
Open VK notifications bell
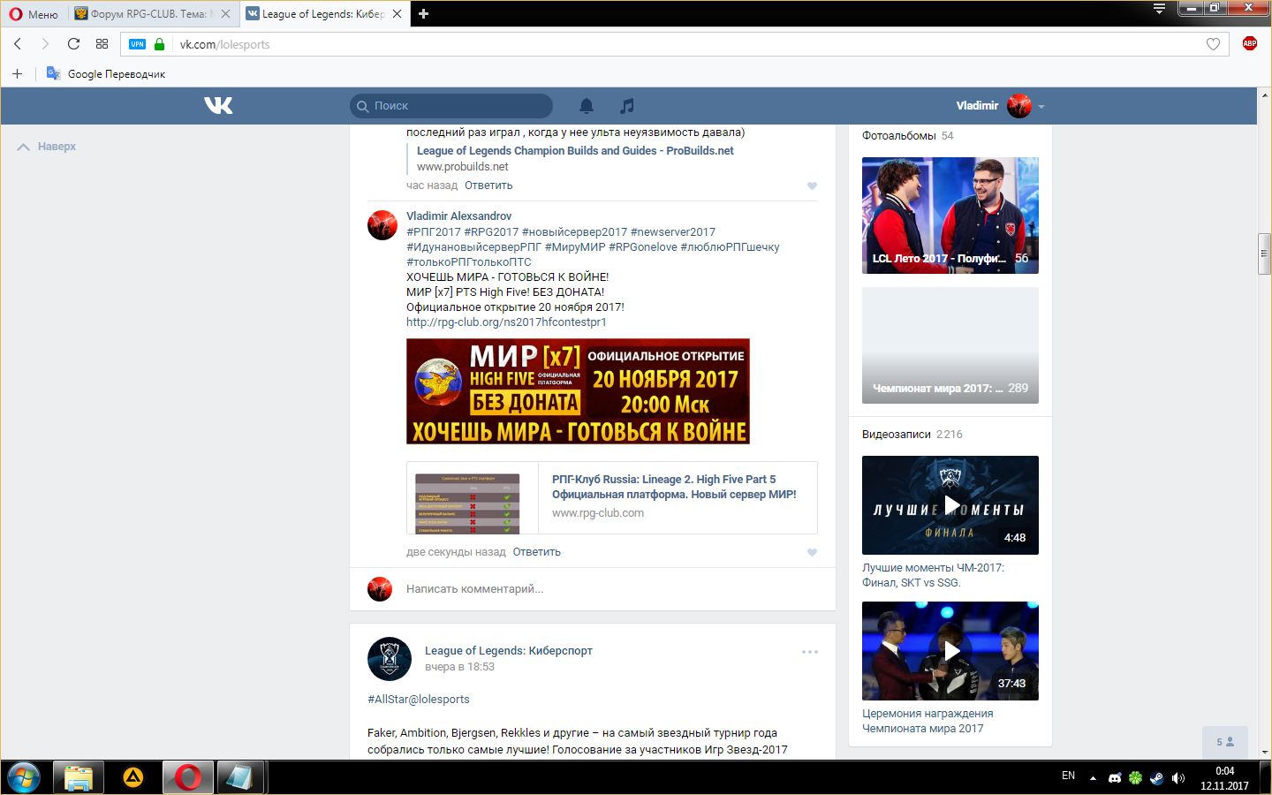[x=587, y=106]
